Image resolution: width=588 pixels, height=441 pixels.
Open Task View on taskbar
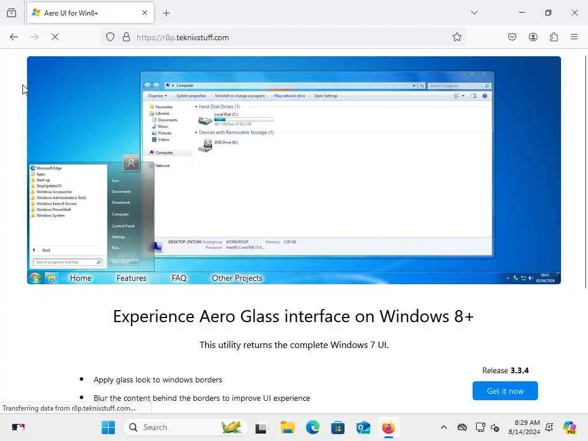tap(261, 428)
